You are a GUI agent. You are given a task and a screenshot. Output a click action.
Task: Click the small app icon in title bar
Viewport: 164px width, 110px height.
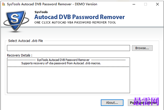tap(4, 4)
